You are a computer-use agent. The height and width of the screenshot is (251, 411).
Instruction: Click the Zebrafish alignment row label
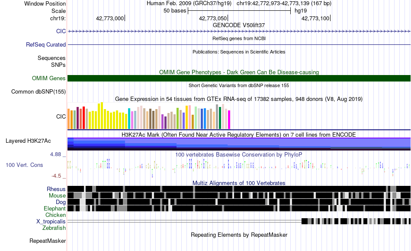coord(54,228)
